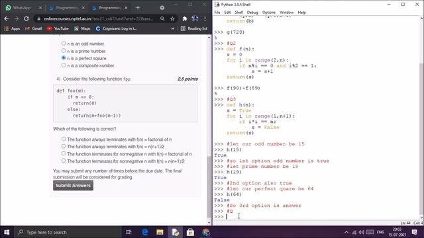
Task: Open the Chrome extensions puzzle icon
Action: [185, 19]
